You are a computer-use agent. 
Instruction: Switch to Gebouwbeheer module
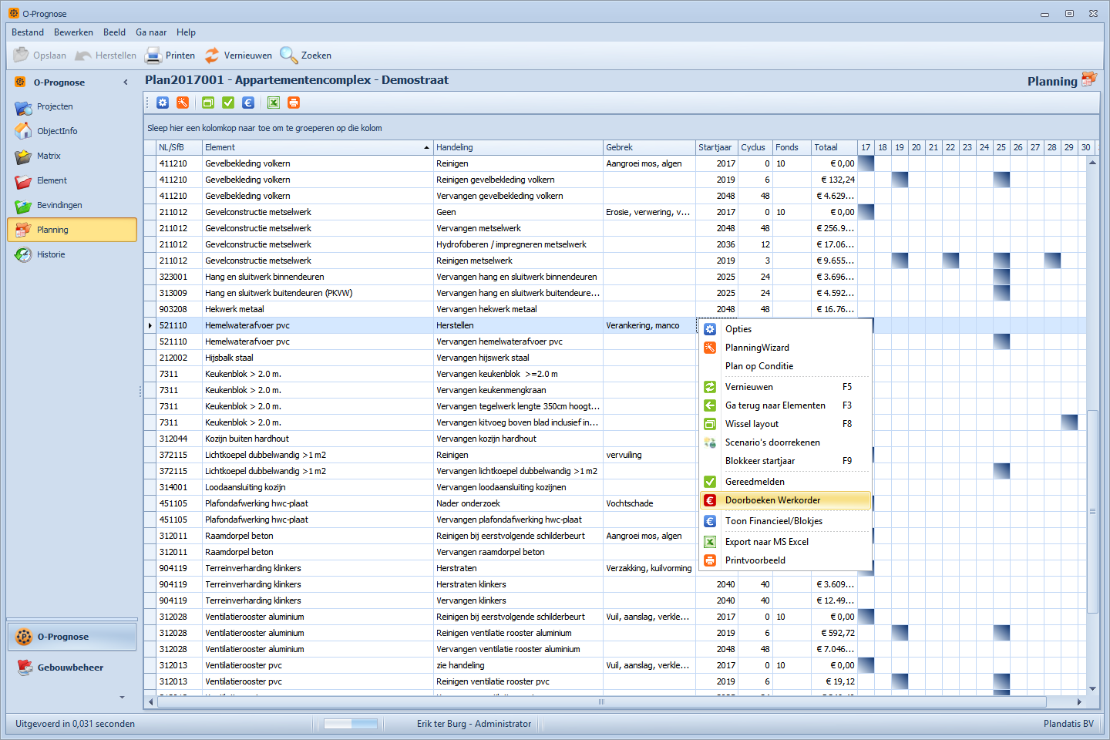click(x=72, y=668)
